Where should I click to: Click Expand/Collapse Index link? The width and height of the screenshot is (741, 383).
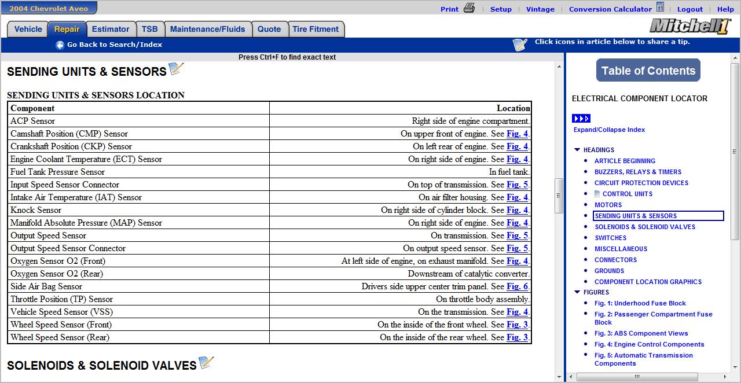click(x=609, y=130)
